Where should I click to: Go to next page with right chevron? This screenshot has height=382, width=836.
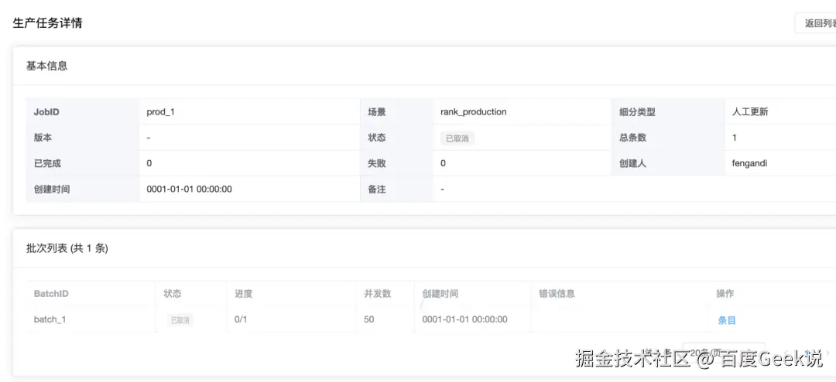(827, 353)
